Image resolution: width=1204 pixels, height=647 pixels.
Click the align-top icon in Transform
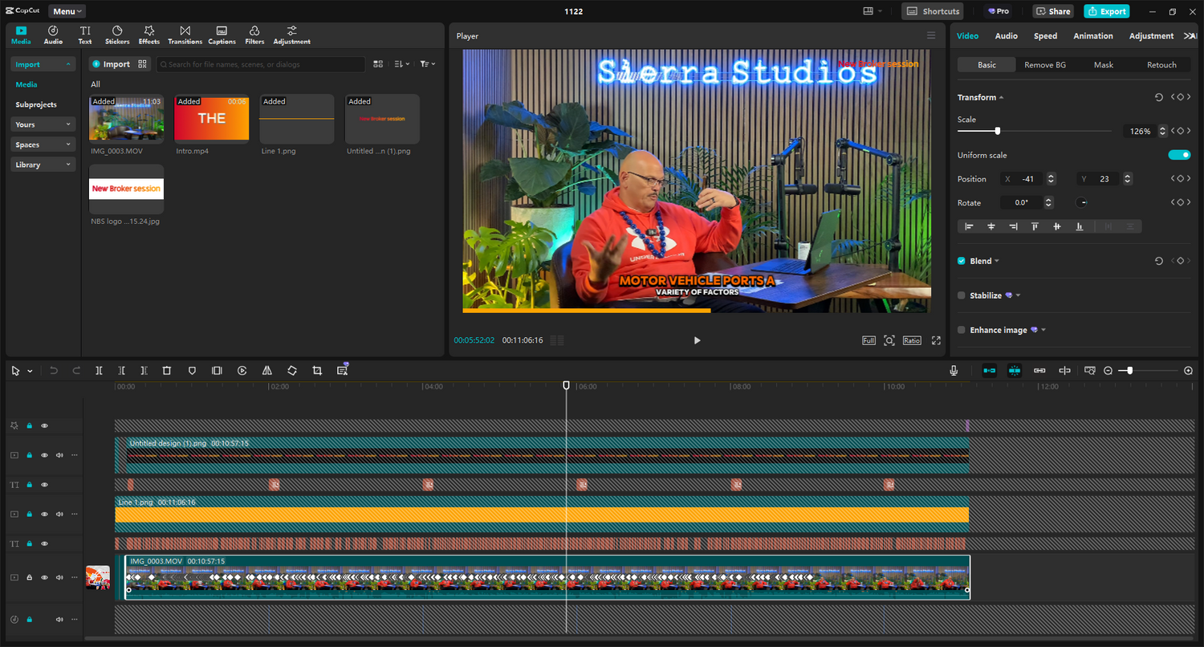click(1035, 226)
